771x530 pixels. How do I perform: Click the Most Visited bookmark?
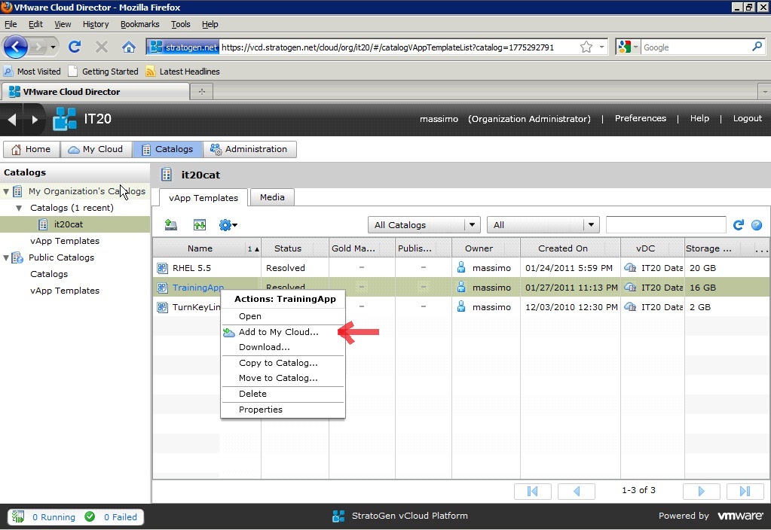[32, 72]
